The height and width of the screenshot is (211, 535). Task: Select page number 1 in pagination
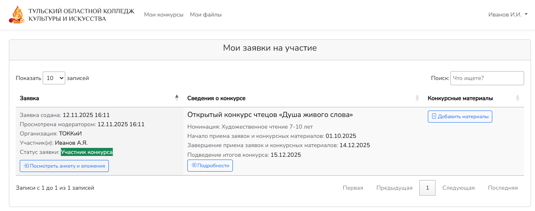(427, 188)
